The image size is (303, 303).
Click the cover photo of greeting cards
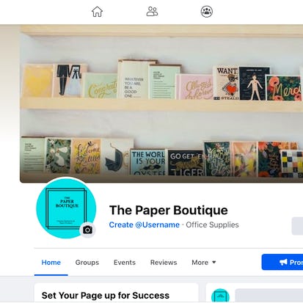(161, 103)
